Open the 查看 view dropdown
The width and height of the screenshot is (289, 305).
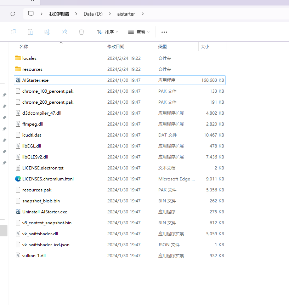(x=139, y=32)
